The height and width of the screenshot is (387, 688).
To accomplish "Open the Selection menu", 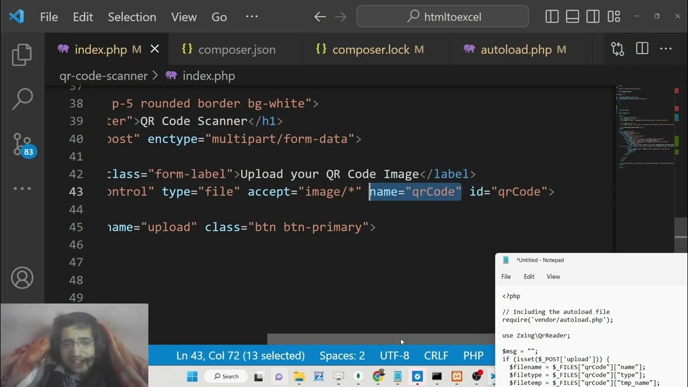I will (x=132, y=17).
